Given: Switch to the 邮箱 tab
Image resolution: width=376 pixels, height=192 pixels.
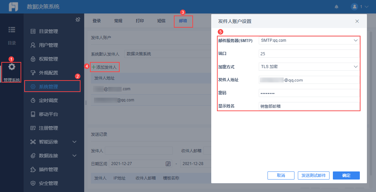Looking at the screenshot, I should (x=183, y=21).
